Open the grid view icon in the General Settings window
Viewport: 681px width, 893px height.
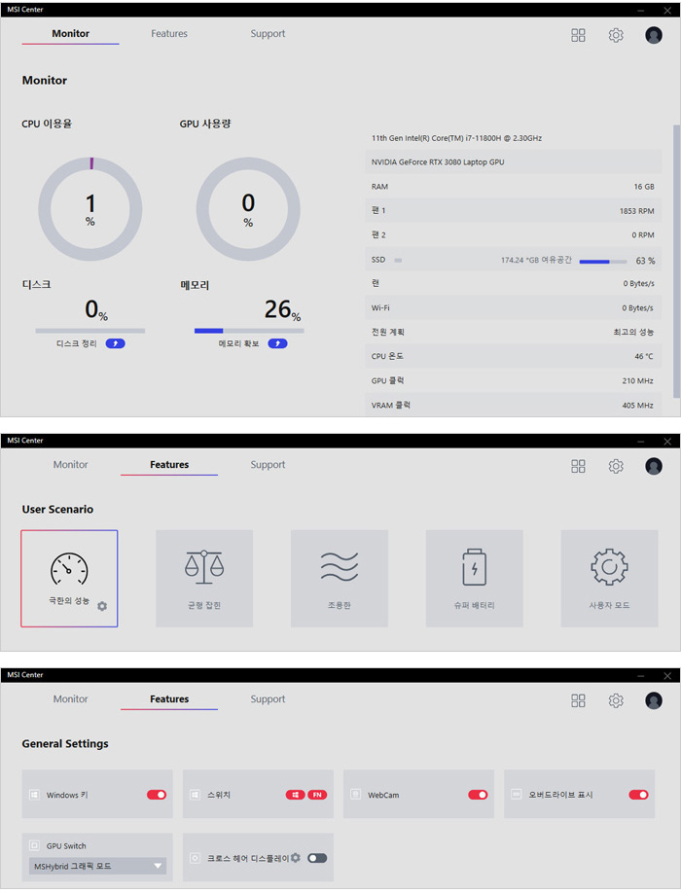pyautogui.click(x=578, y=700)
